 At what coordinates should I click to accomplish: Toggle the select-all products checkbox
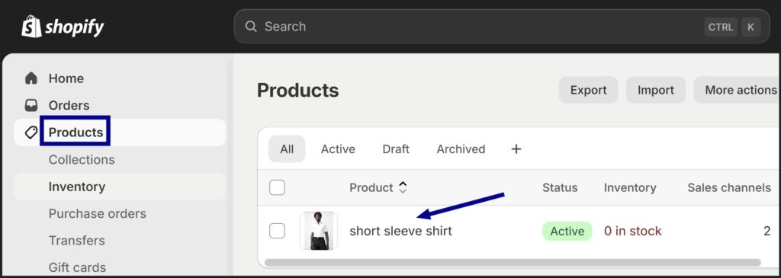pyautogui.click(x=277, y=187)
